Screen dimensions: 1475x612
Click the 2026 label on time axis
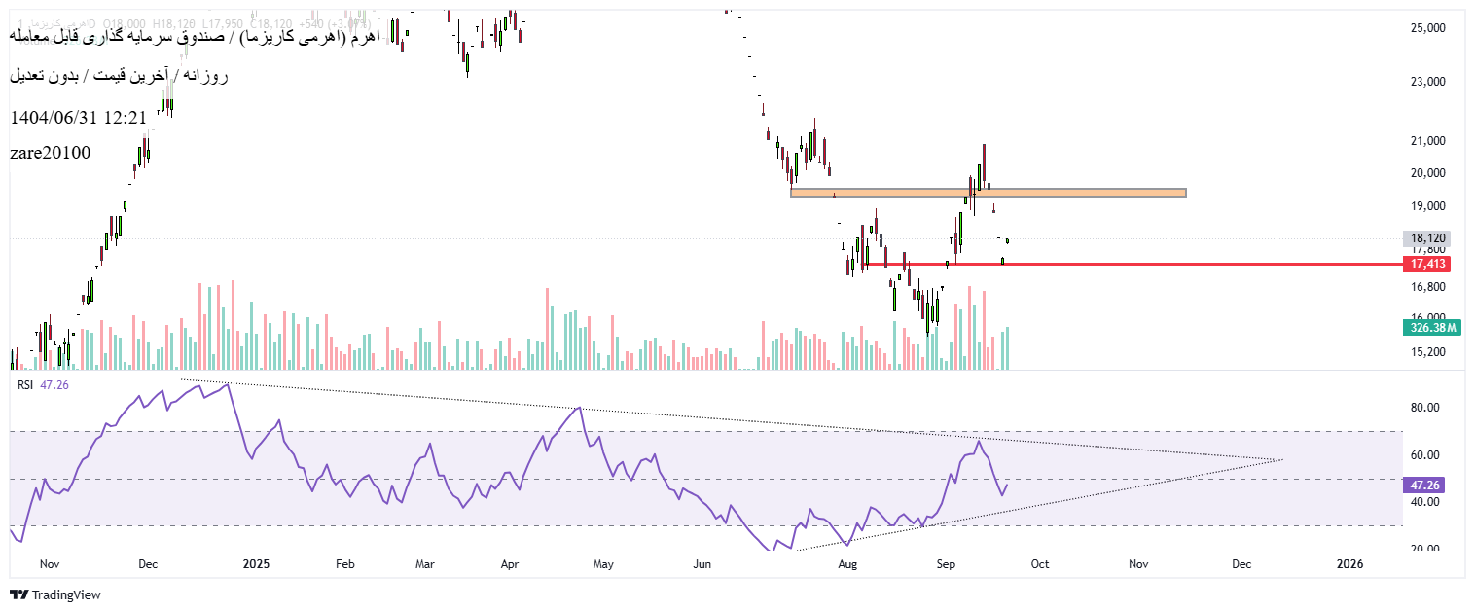point(1349,564)
